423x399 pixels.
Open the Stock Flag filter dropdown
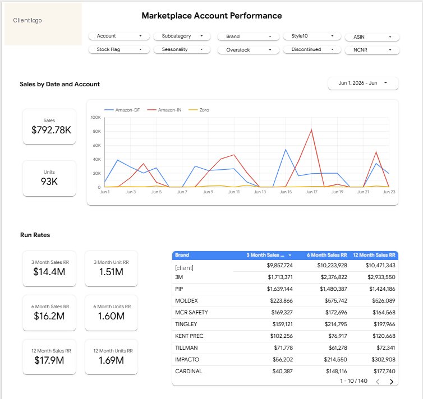(119, 49)
